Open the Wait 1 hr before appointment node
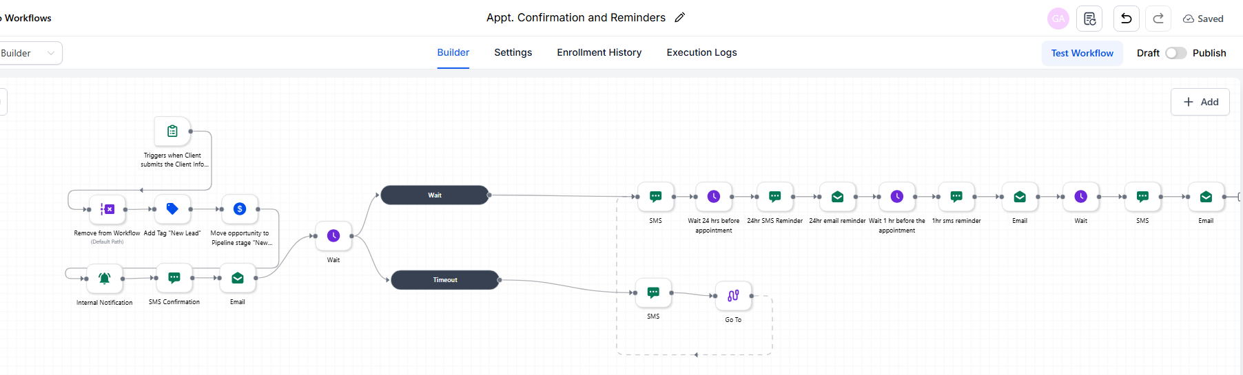 (x=897, y=197)
